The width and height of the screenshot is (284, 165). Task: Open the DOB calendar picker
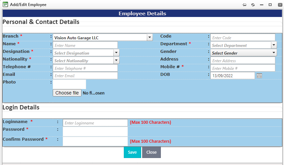259,76
